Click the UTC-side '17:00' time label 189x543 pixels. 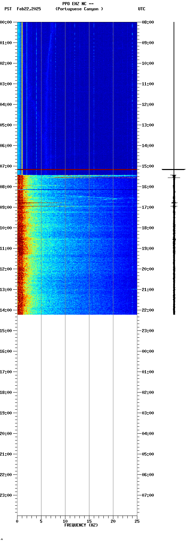148,207
